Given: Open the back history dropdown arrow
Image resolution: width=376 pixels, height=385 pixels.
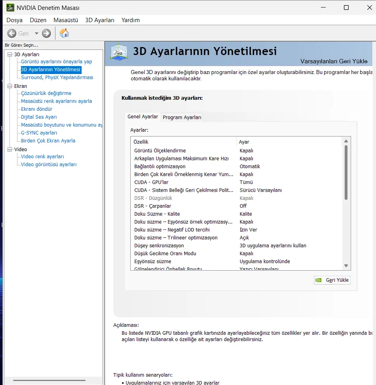Looking at the screenshot, I should tap(36, 33).
